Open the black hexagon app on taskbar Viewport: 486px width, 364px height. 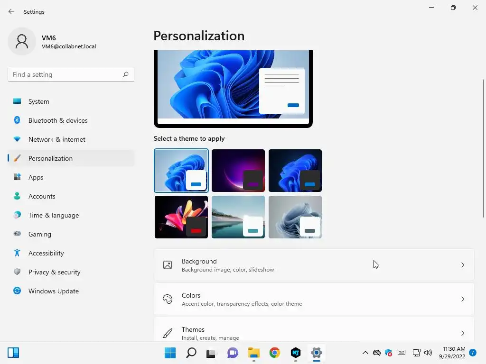coord(296,353)
